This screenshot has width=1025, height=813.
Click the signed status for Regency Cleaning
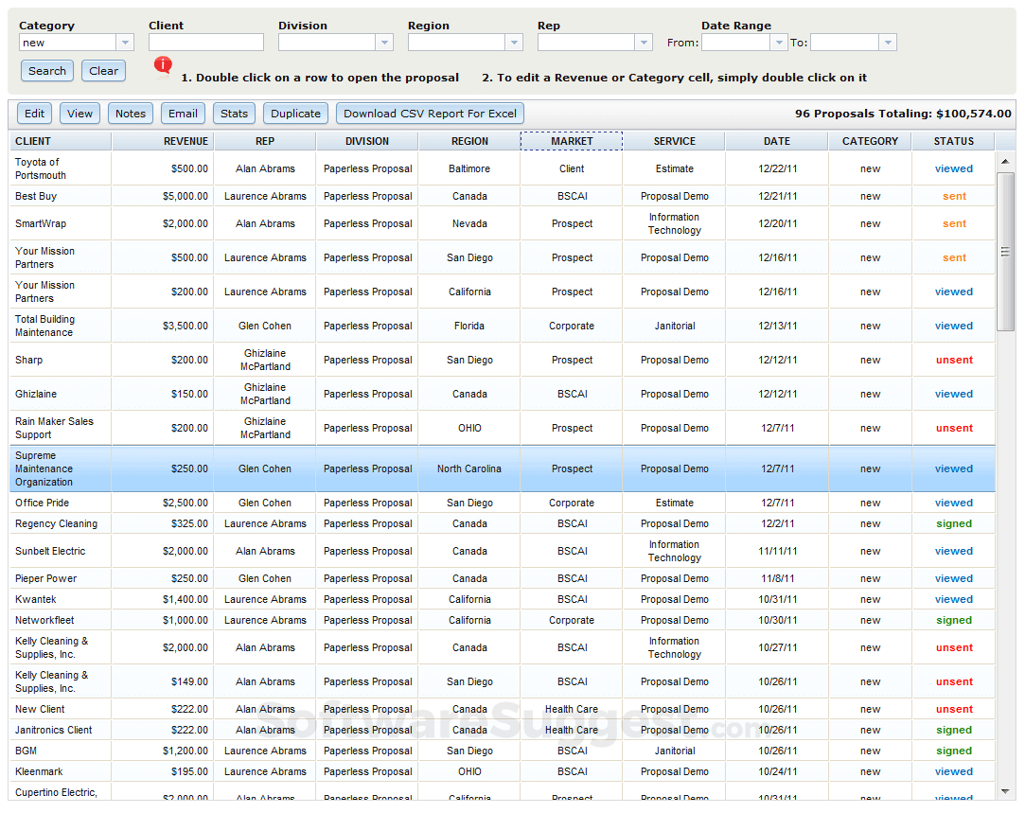(954, 523)
